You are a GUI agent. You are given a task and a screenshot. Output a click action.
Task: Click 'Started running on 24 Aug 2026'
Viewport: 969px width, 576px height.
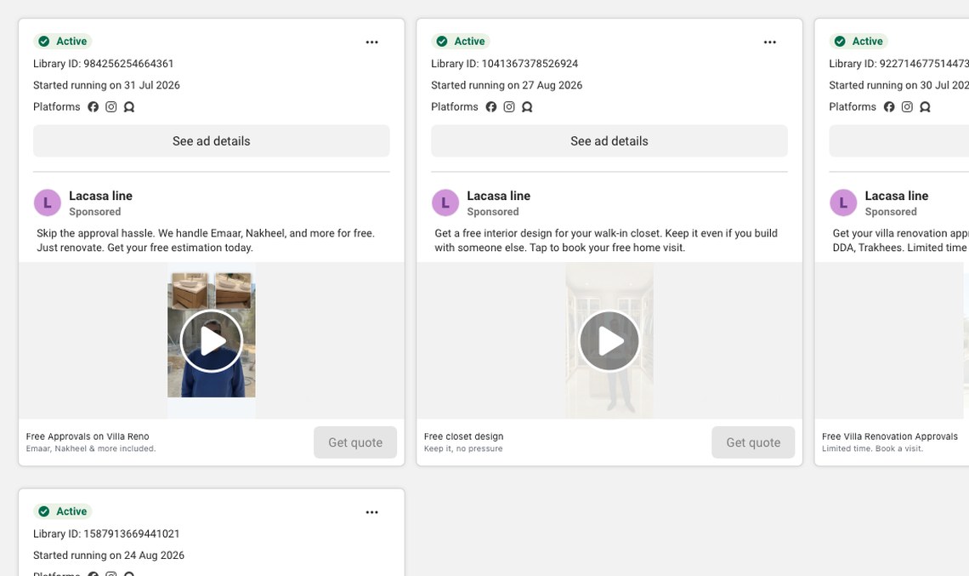109,556
